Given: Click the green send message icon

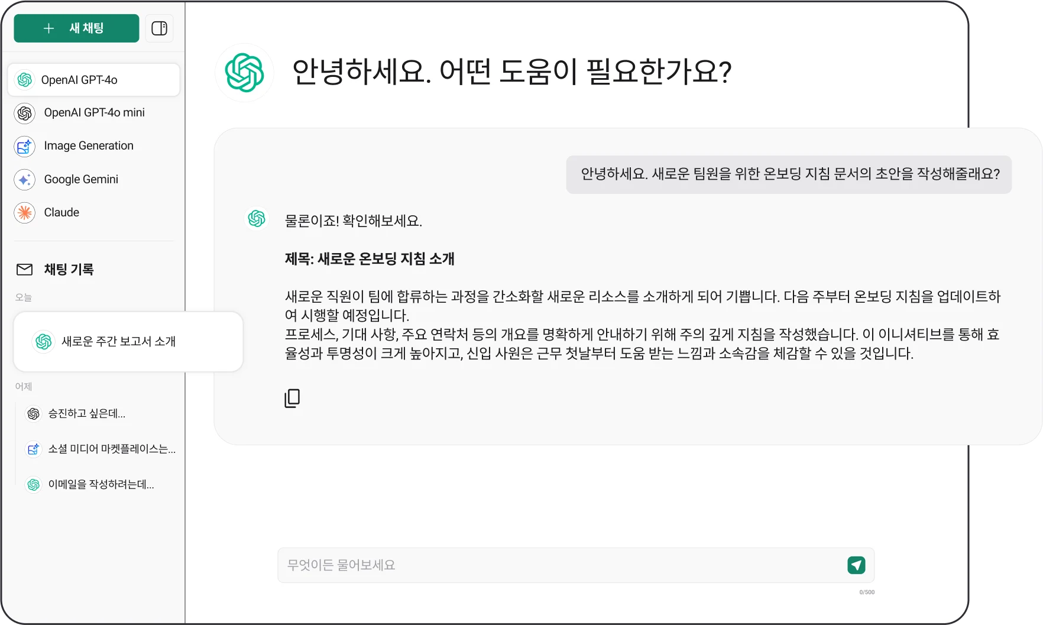Looking at the screenshot, I should coord(856,565).
